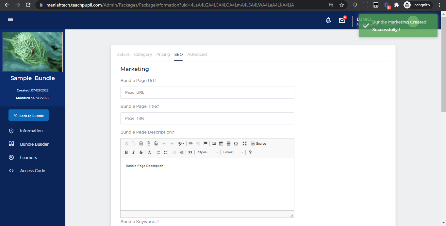
Task: Switch to the Pricing tab
Action: [x=163, y=55]
